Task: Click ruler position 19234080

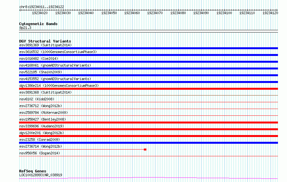Action: [178, 13]
